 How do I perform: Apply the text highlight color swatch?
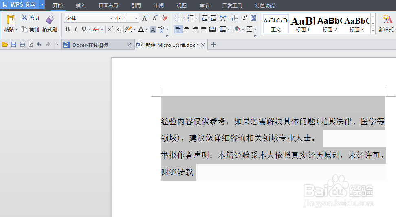pos(129,29)
